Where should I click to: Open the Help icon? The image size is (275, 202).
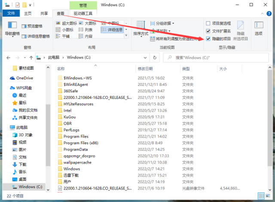269,13
